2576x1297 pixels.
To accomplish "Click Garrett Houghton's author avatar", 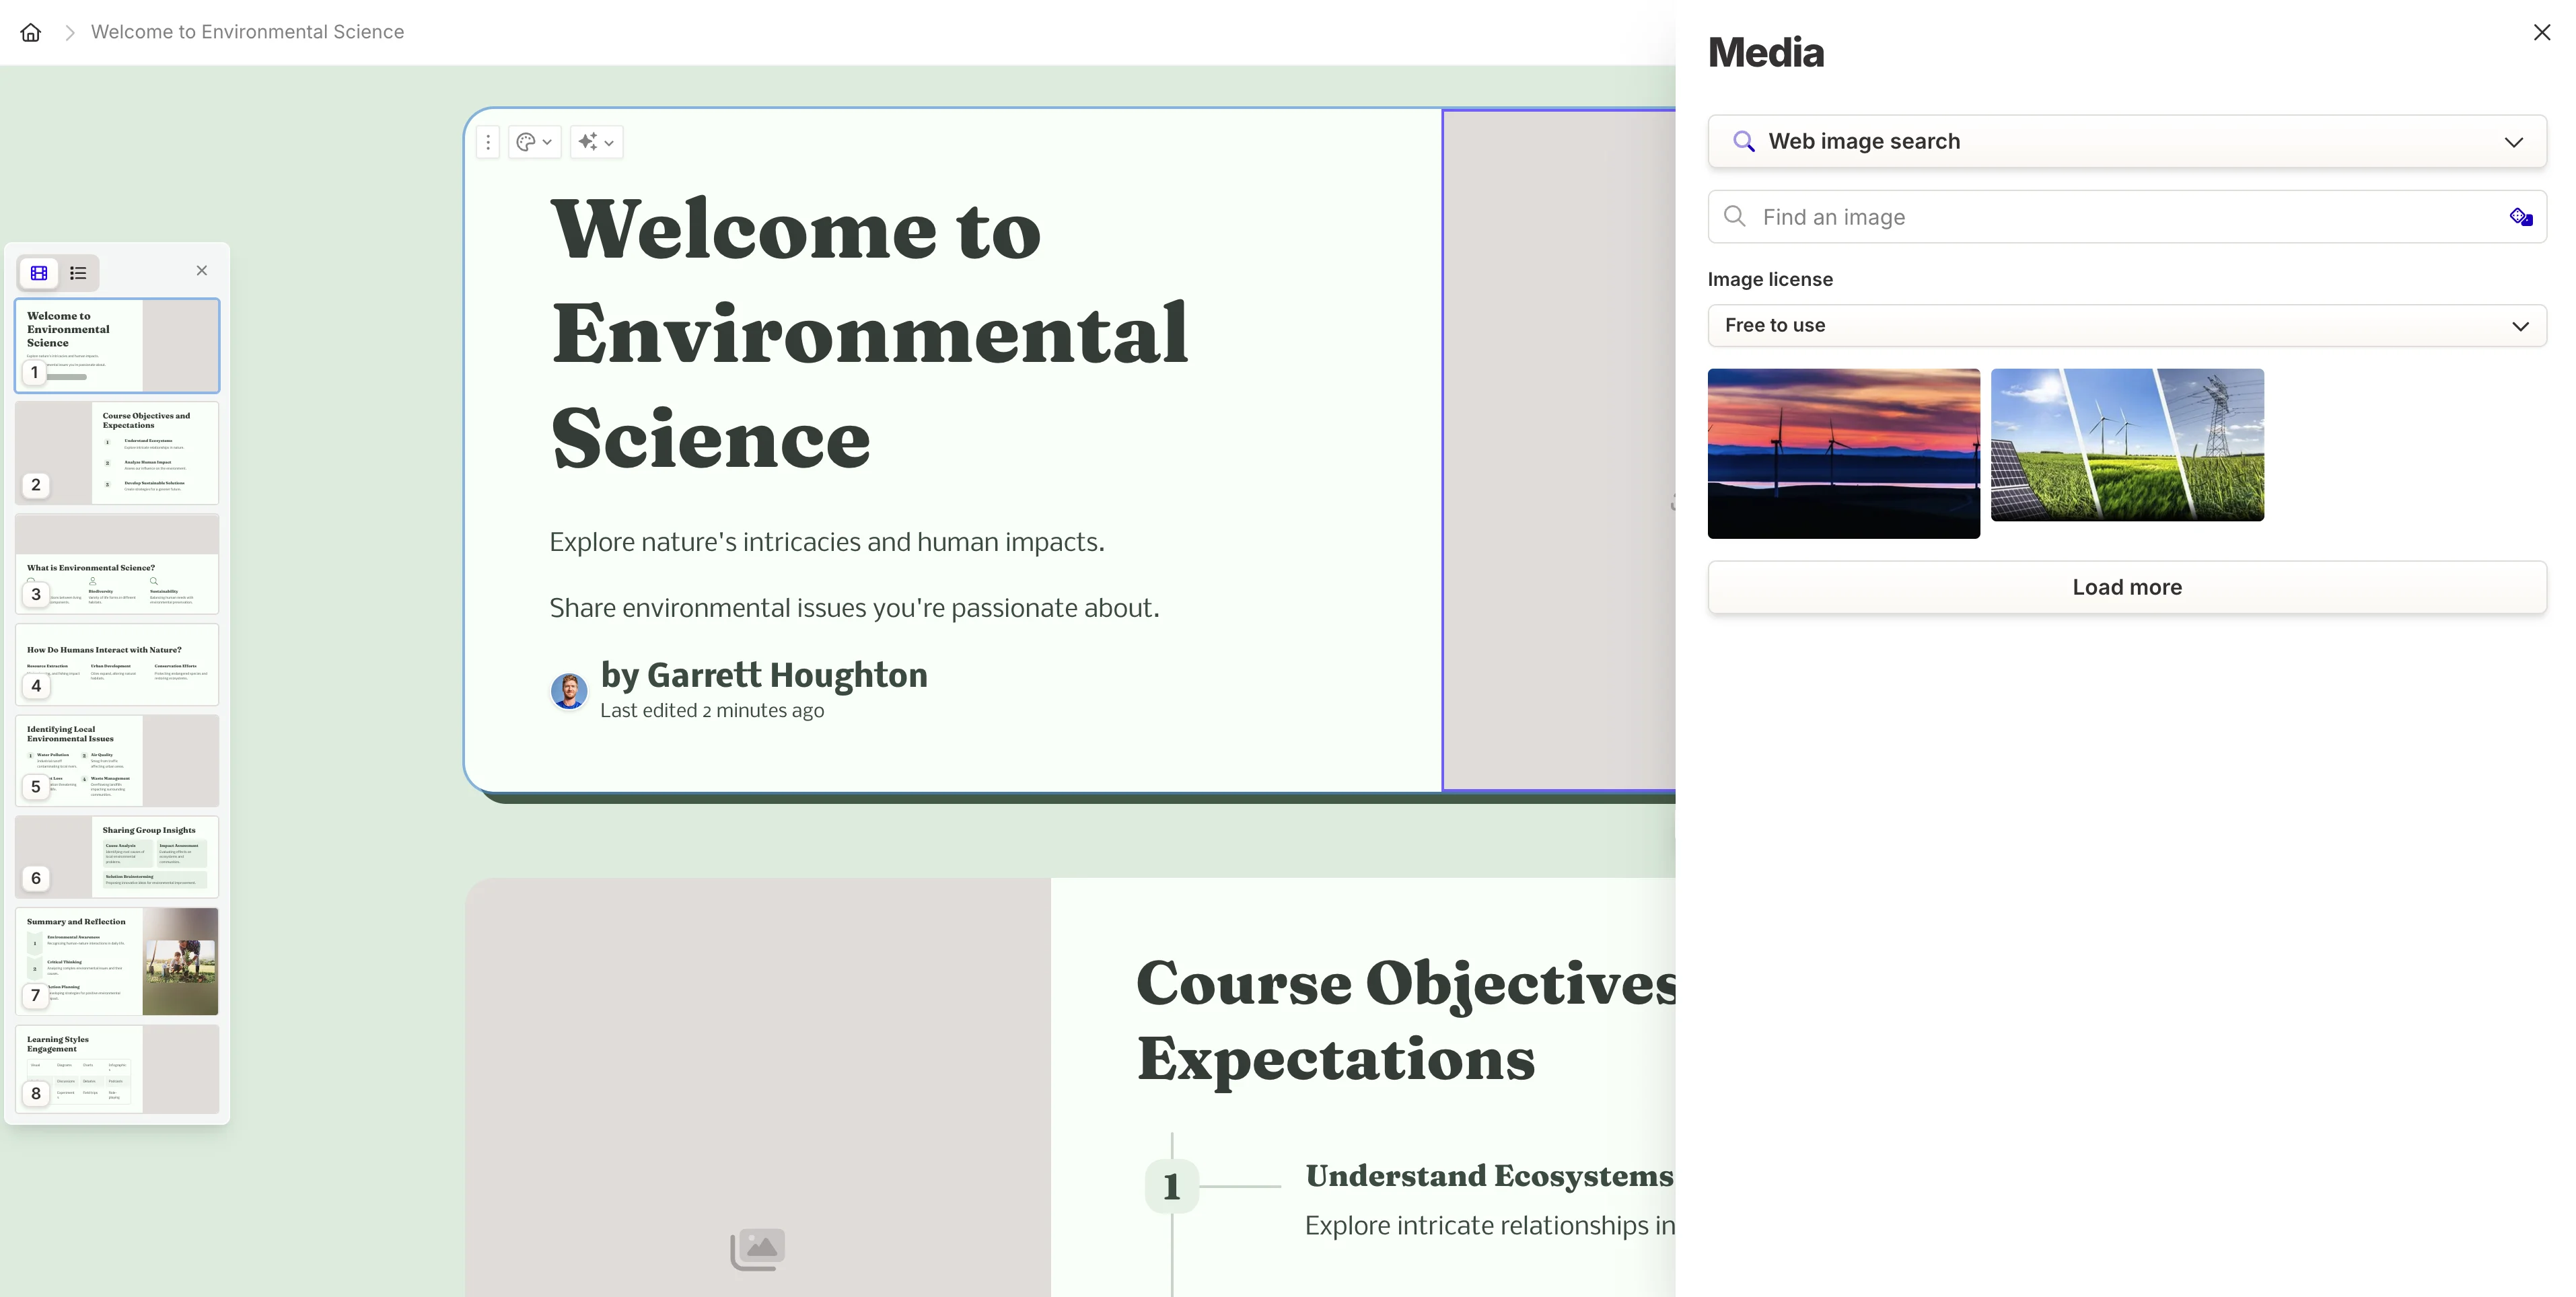I will click(569, 690).
